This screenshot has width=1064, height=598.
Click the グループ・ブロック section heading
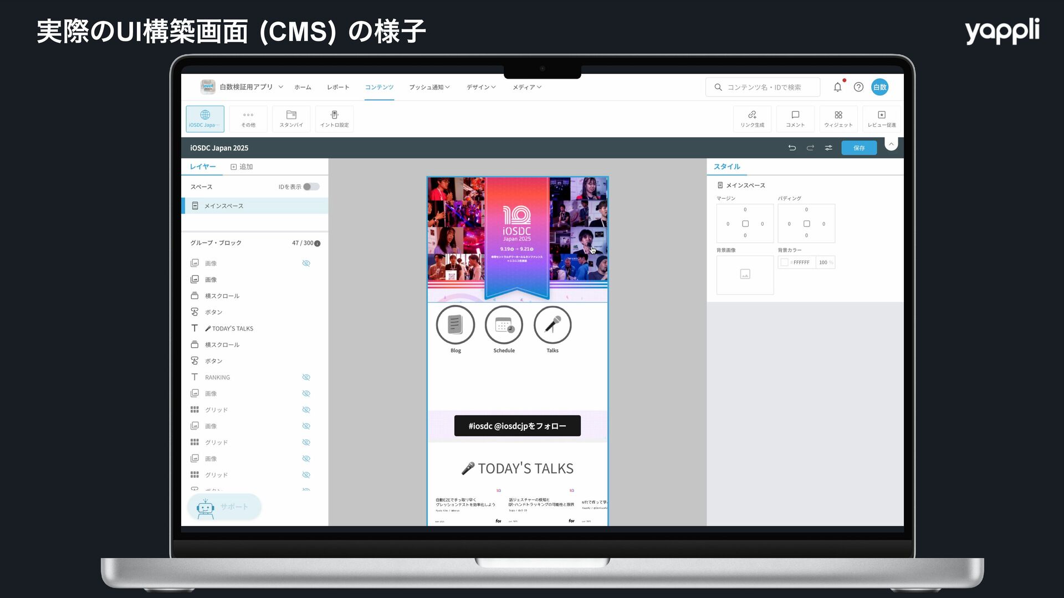tap(216, 243)
